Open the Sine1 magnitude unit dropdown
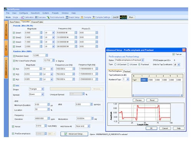This screenshot has height=144, width=192. coord(53,33)
